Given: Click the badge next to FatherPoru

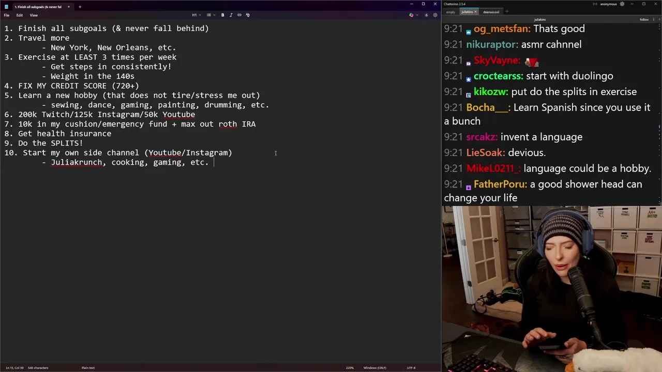Looking at the screenshot, I should click(x=469, y=188).
